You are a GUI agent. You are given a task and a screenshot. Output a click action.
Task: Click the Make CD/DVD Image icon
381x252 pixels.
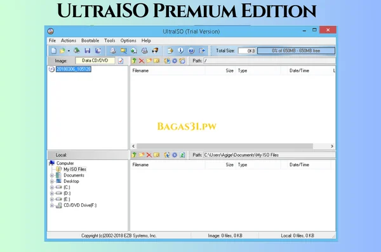tap(113, 51)
